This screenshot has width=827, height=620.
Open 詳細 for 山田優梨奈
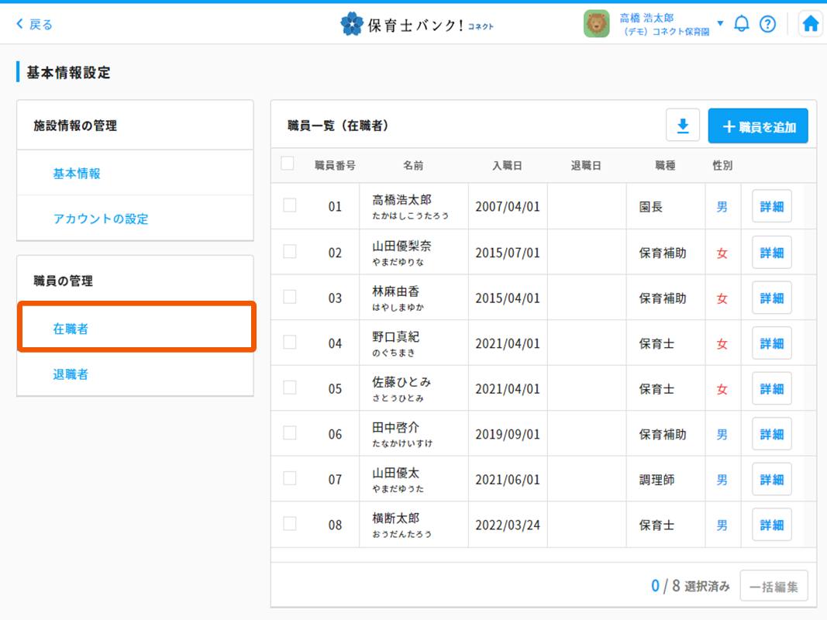771,253
